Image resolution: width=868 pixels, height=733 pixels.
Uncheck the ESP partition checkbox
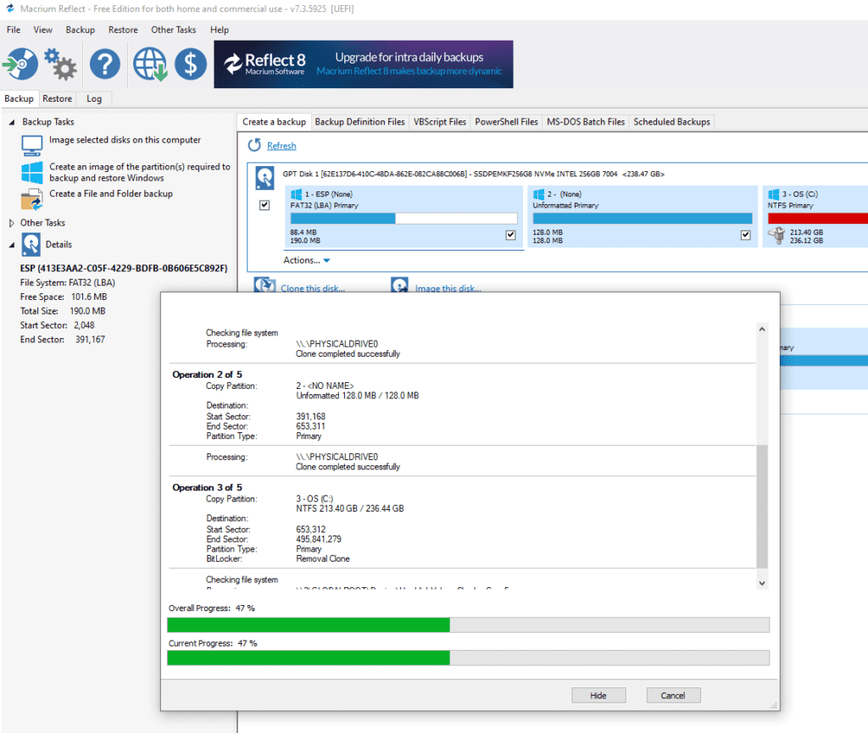click(510, 235)
